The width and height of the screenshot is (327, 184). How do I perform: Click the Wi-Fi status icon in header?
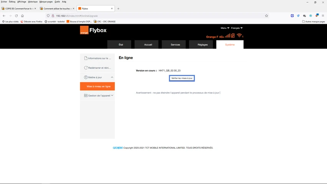[x=239, y=36]
